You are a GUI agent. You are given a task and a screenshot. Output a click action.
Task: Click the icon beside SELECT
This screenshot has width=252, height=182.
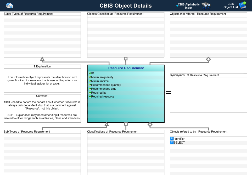(x=172, y=143)
